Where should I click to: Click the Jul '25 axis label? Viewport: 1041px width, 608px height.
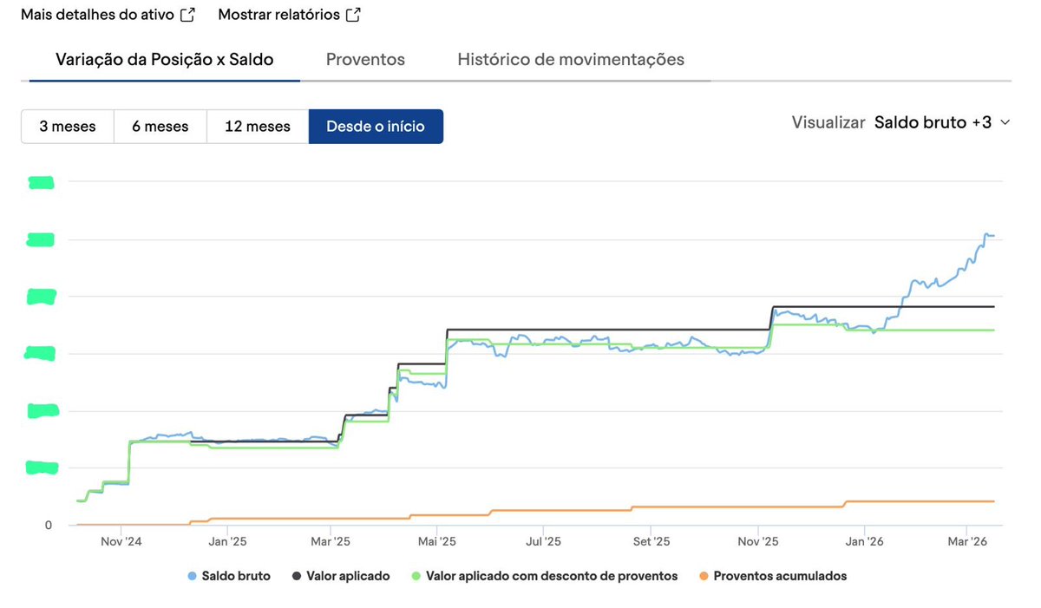pyautogui.click(x=543, y=541)
